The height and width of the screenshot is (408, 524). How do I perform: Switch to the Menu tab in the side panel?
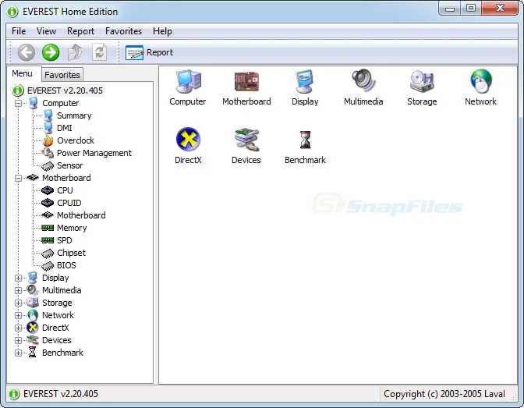click(x=22, y=73)
